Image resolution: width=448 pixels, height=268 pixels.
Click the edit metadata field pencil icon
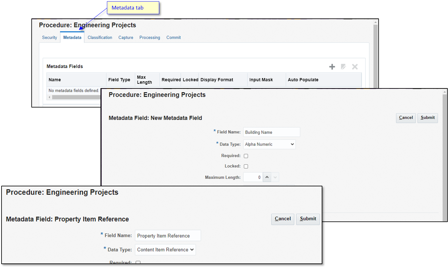[x=343, y=66]
